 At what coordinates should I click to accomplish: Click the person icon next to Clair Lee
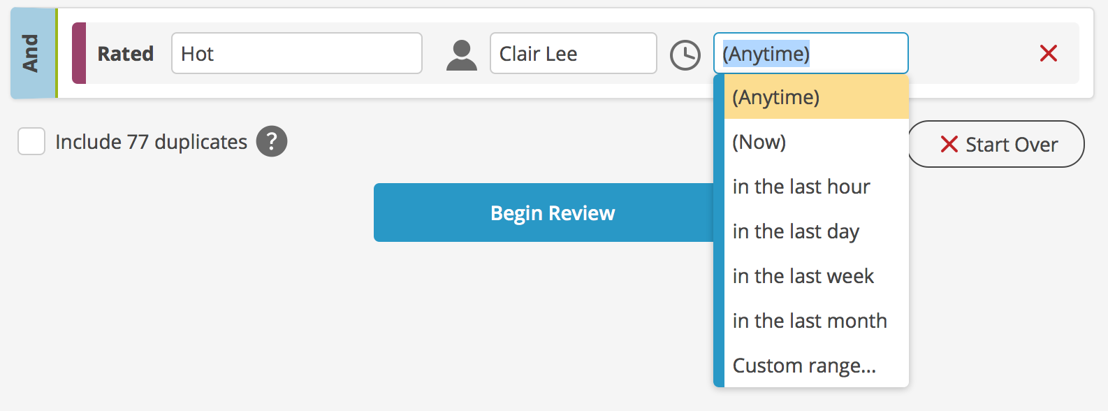[x=462, y=53]
